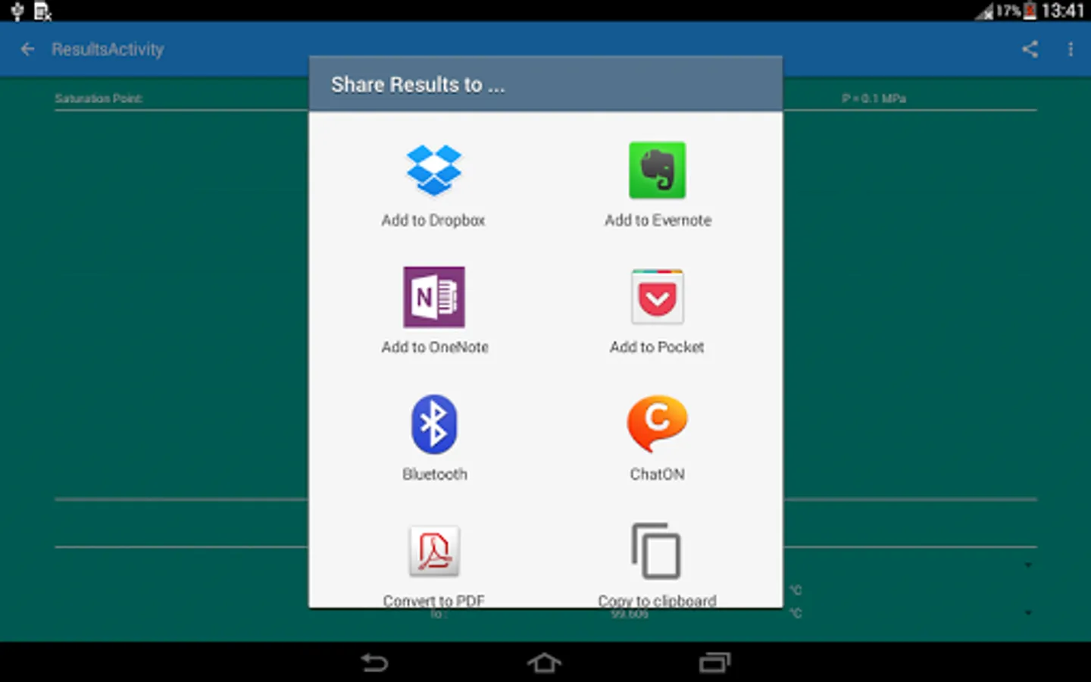Click the 13:41 clock in the status bar
The height and width of the screenshot is (682, 1091).
(1063, 11)
